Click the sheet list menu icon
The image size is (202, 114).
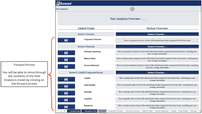(x=65, y=111)
